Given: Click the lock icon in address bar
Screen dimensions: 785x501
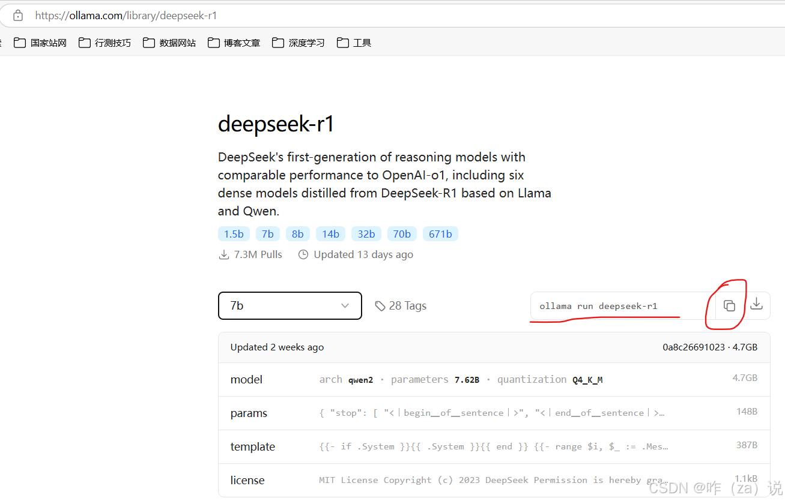Looking at the screenshot, I should [x=18, y=16].
